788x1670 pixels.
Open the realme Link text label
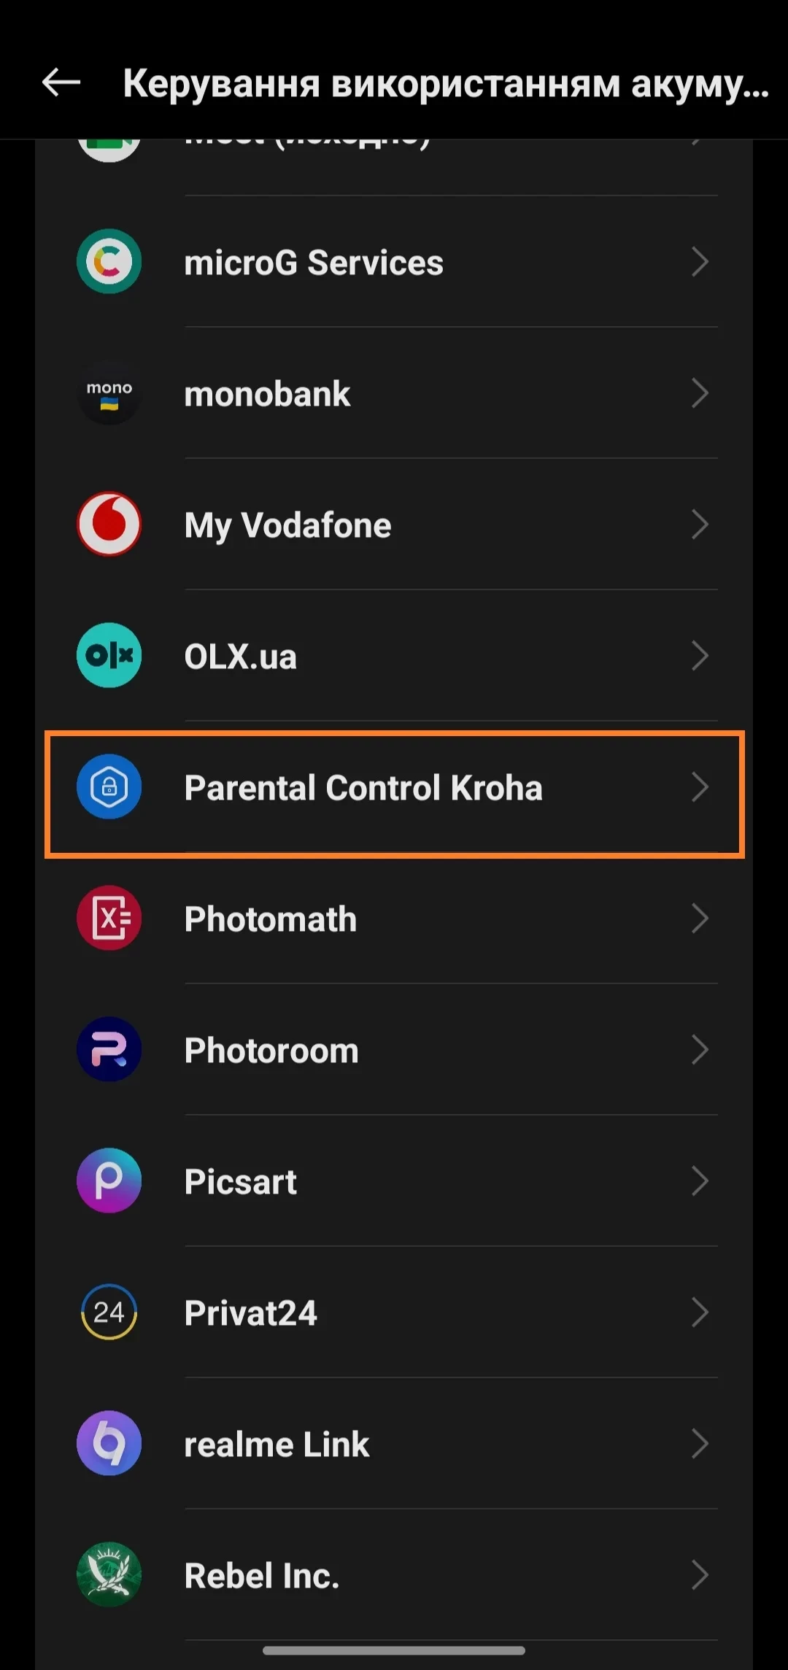pyautogui.click(x=277, y=1445)
